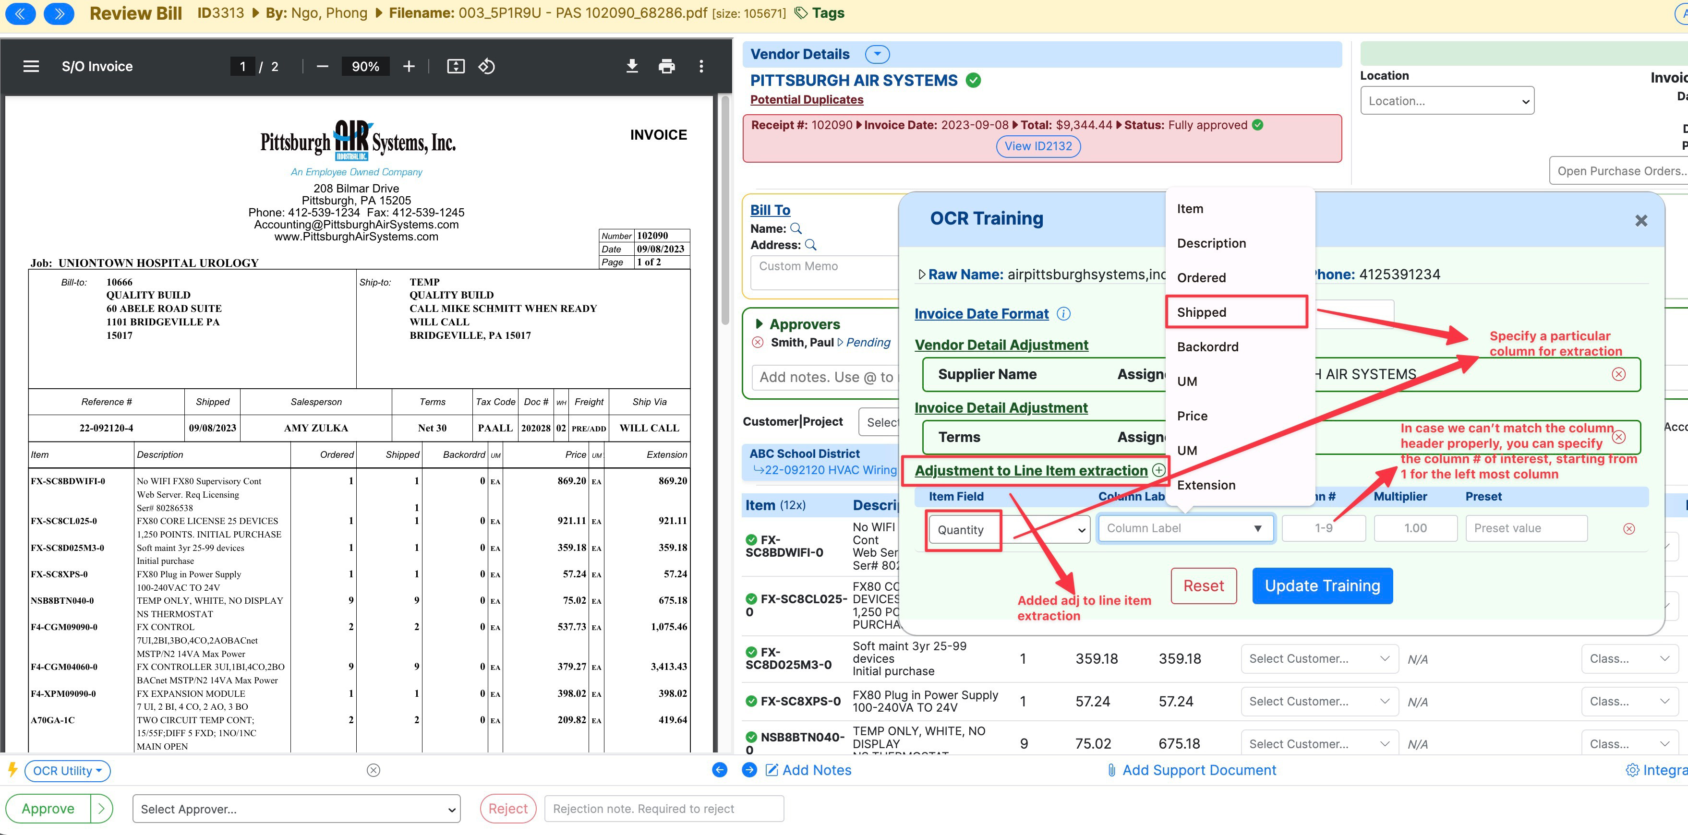Select Customer for FX-SC8D025M3-0 row
Screen dimensions: 1688x835
1319,659
